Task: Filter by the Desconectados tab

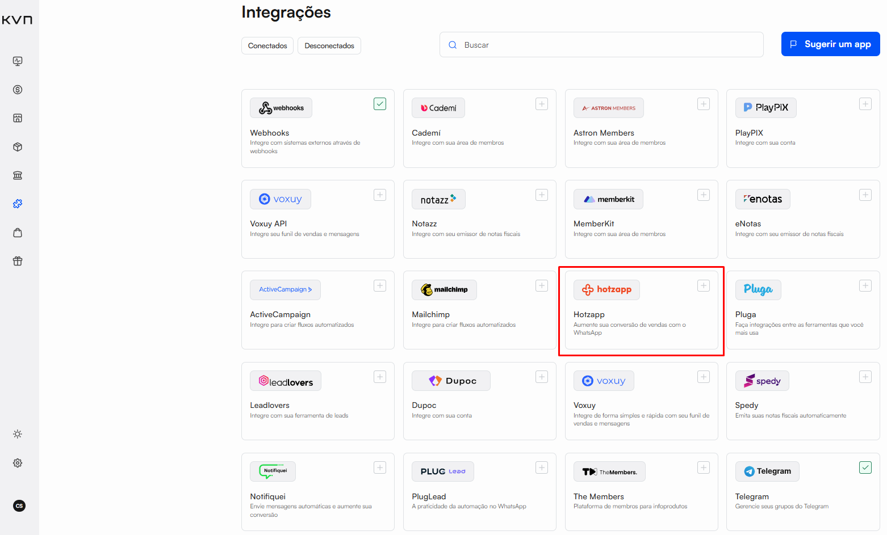Action: (329, 46)
